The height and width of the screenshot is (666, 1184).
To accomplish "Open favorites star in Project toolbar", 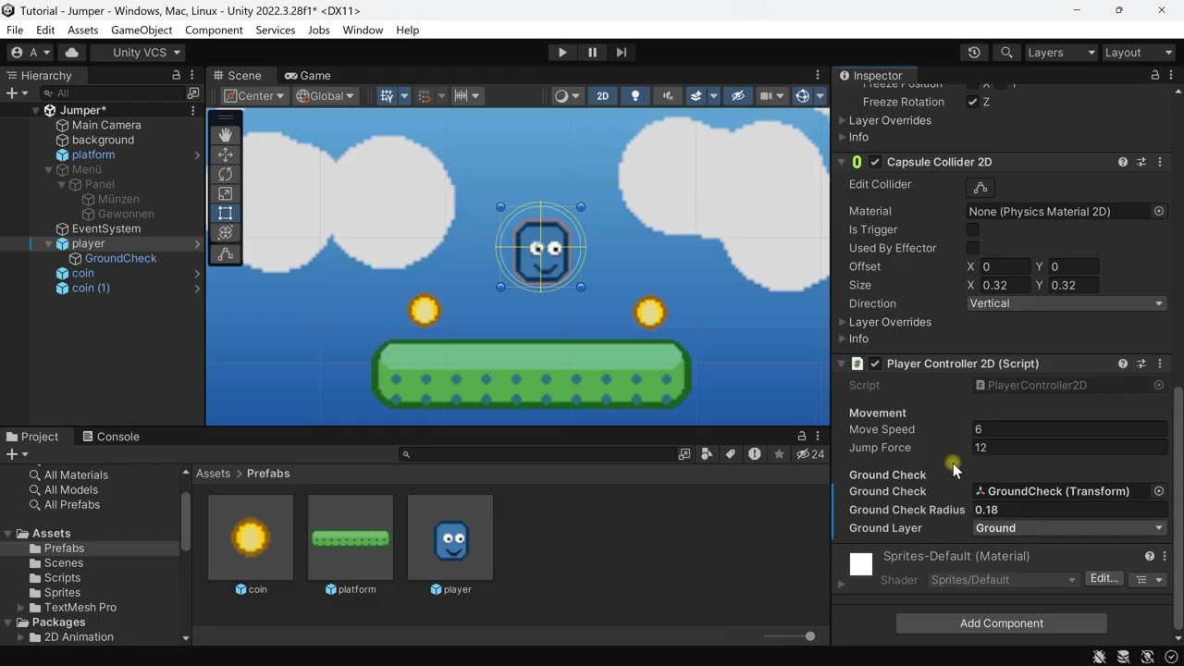I will pos(779,454).
